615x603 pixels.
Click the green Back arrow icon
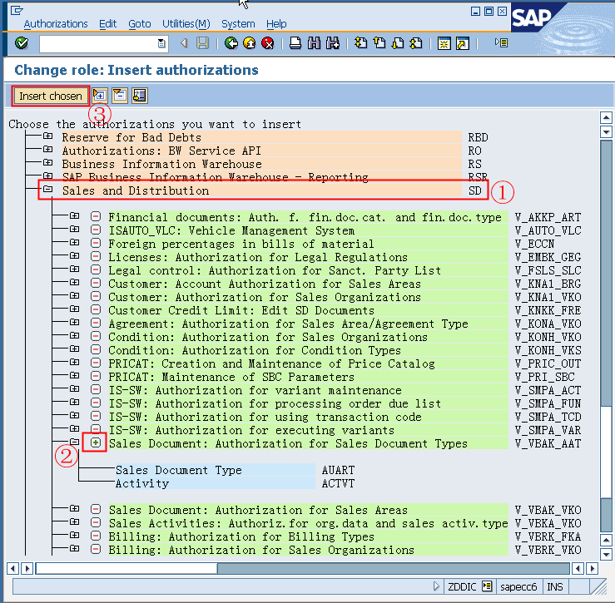231,42
